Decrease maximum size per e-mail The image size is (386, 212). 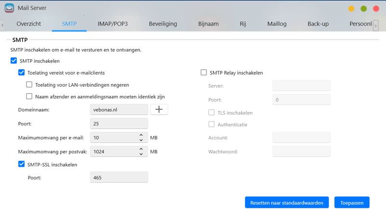141,140
